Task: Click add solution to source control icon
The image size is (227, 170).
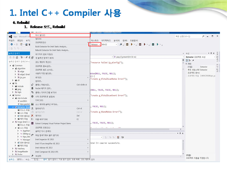Action: click(32, 104)
